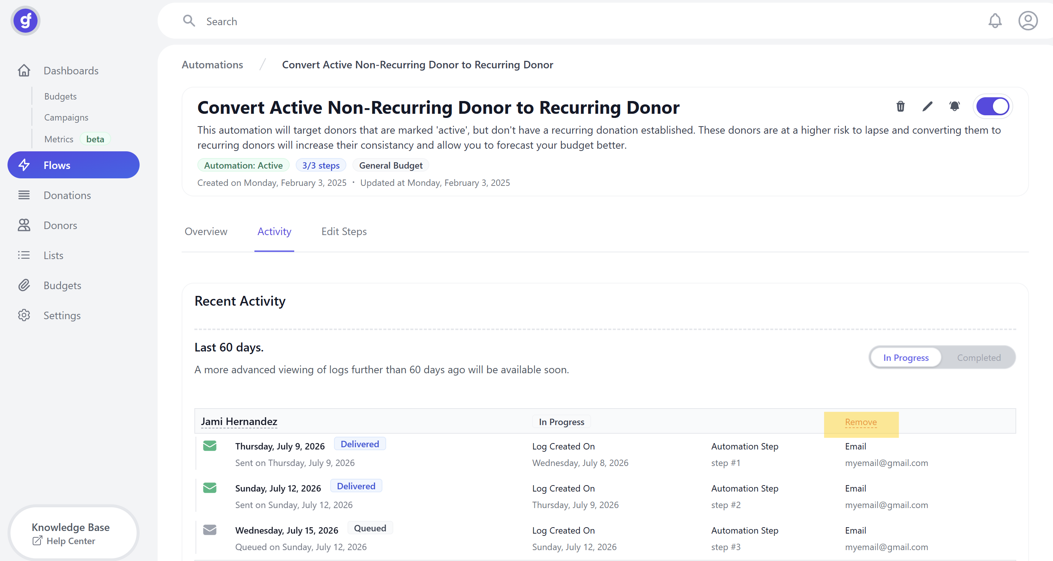Viewport: 1053px width, 561px height.
Task: Open Campaigns under Dashboards
Action: (66, 118)
